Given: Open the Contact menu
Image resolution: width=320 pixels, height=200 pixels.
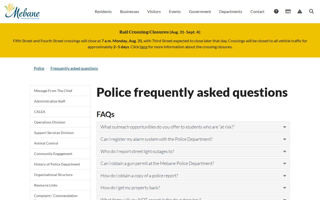Looking at the screenshot, I should click(x=257, y=11).
